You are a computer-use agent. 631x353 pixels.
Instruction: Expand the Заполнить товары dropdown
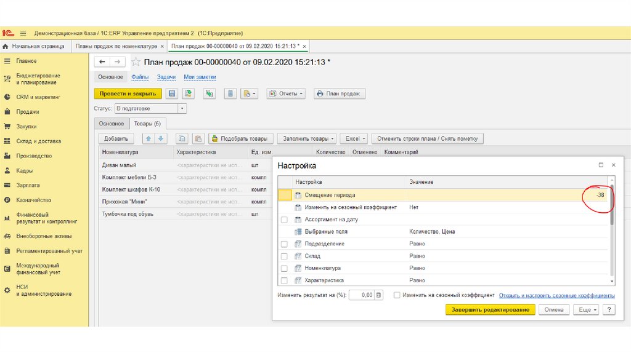tap(307, 139)
